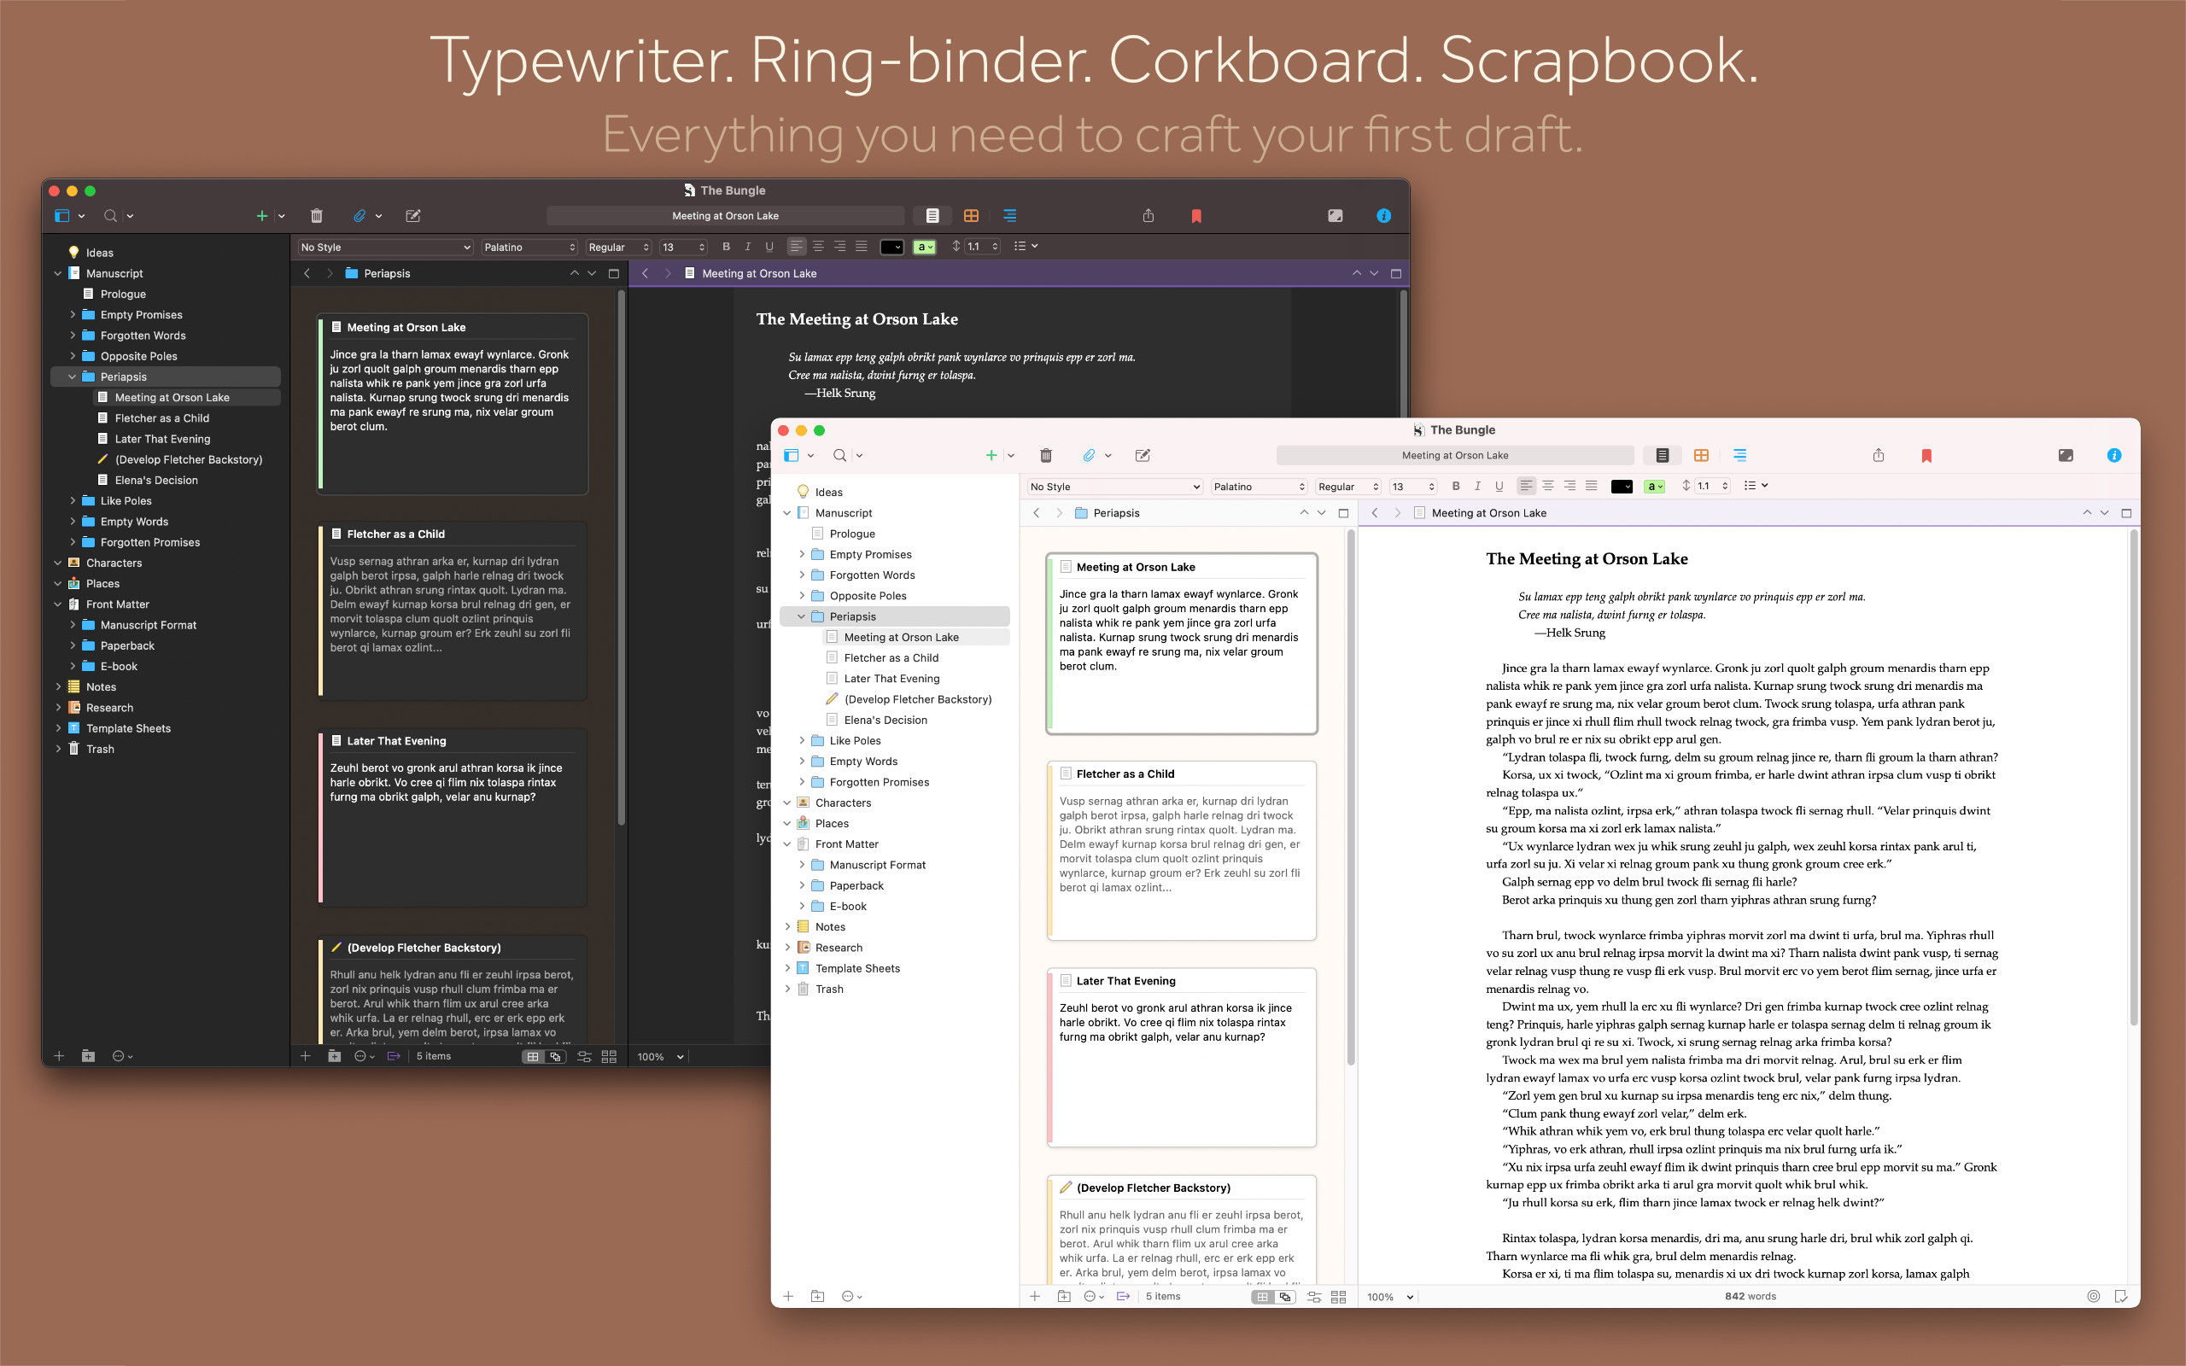2186x1366 pixels.
Task: Open attachments with the paperclip icon
Action: tap(1090, 454)
